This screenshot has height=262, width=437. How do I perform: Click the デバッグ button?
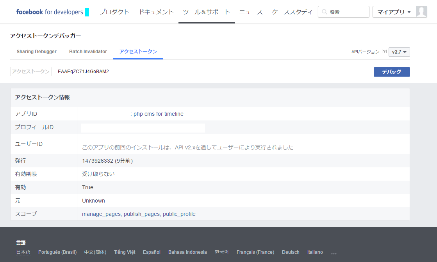pyautogui.click(x=392, y=72)
